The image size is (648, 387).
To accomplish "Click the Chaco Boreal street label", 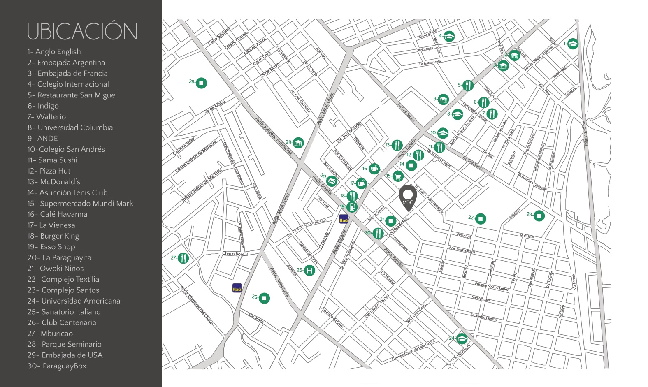I will 235,254.
